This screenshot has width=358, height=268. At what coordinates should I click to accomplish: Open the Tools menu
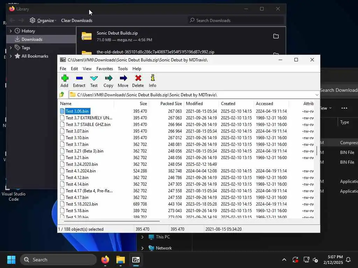point(123,69)
